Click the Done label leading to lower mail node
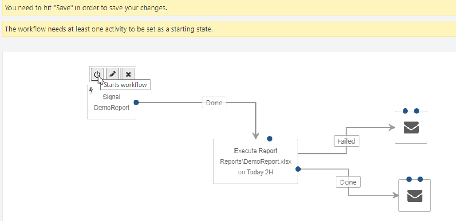This screenshot has height=221, width=456. click(348, 182)
